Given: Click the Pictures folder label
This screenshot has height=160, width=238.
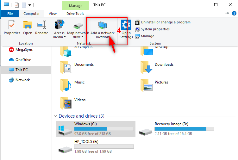Looking at the screenshot, I should [x=161, y=82].
